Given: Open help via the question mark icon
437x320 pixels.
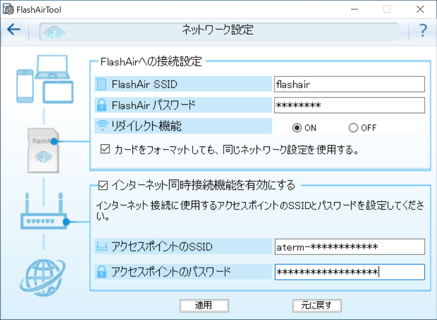Looking at the screenshot, I should pos(422,30).
